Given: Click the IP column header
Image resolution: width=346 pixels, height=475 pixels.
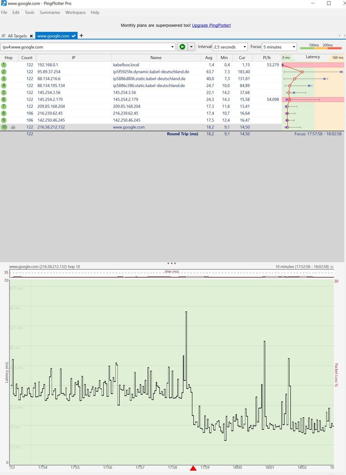Looking at the screenshot, I should click(x=74, y=58).
